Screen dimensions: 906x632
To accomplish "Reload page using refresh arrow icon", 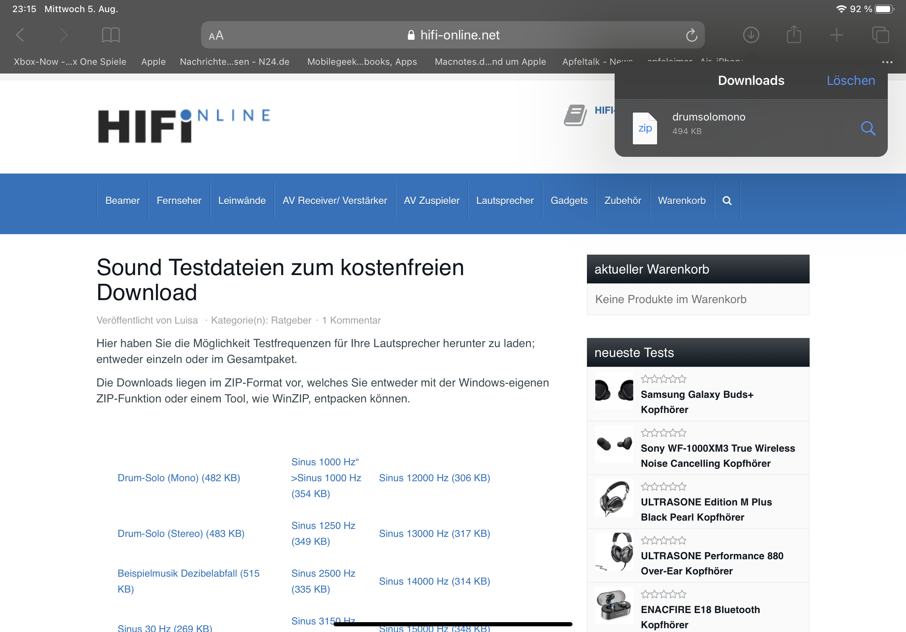I will point(691,36).
